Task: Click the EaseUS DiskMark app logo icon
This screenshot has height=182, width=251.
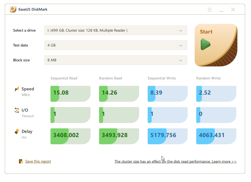Action: pos(13,10)
